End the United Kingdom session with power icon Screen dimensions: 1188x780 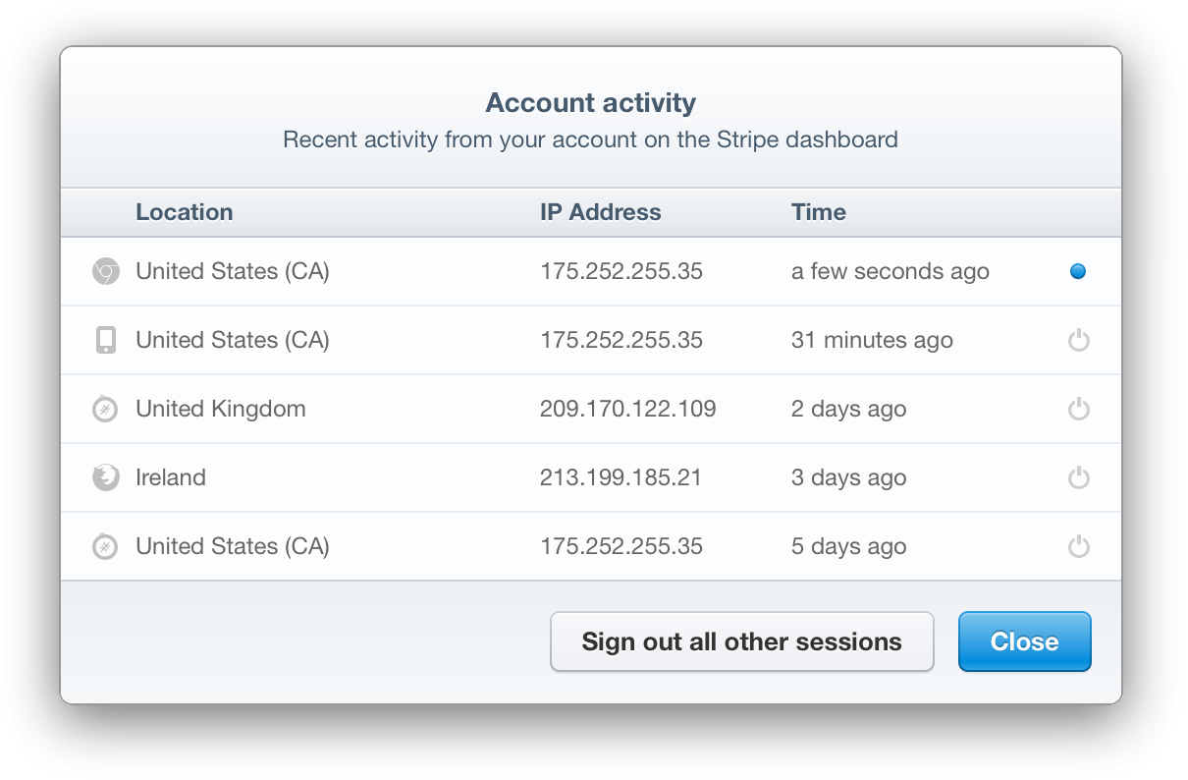point(1079,410)
